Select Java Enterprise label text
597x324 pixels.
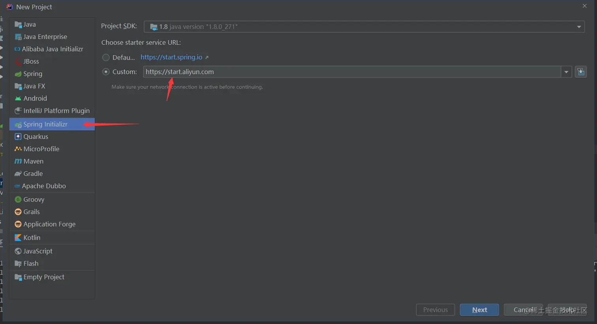click(45, 37)
